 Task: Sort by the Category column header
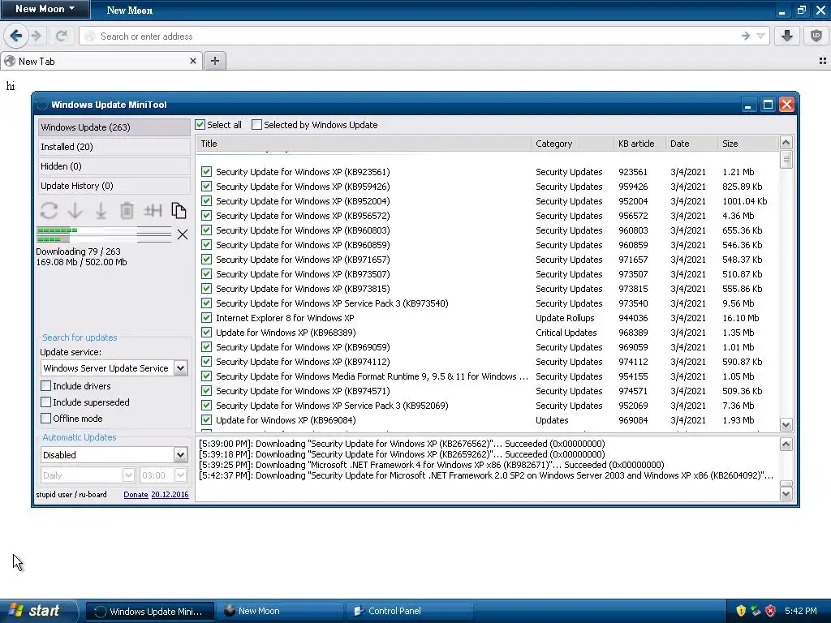pyautogui.click(x=572, y=144)
